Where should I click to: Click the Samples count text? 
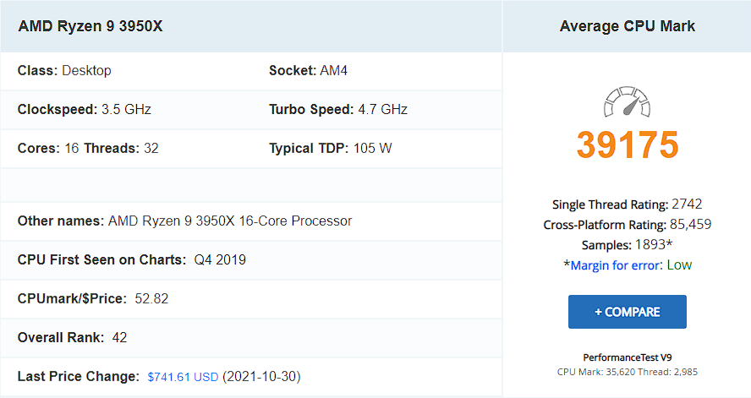tap(627, 245)
